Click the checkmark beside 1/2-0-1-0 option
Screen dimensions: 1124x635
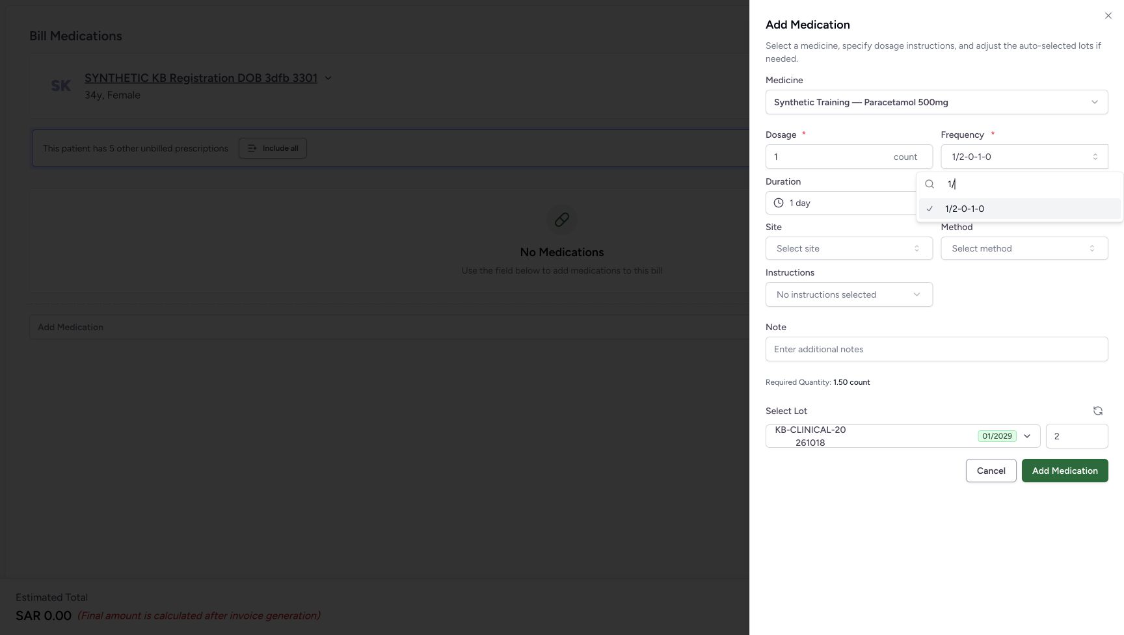[930, 209]
